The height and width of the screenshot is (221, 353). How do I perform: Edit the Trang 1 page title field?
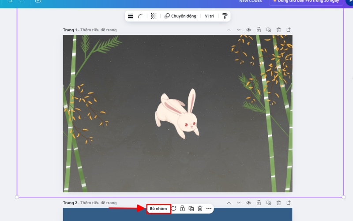point(98,30)
